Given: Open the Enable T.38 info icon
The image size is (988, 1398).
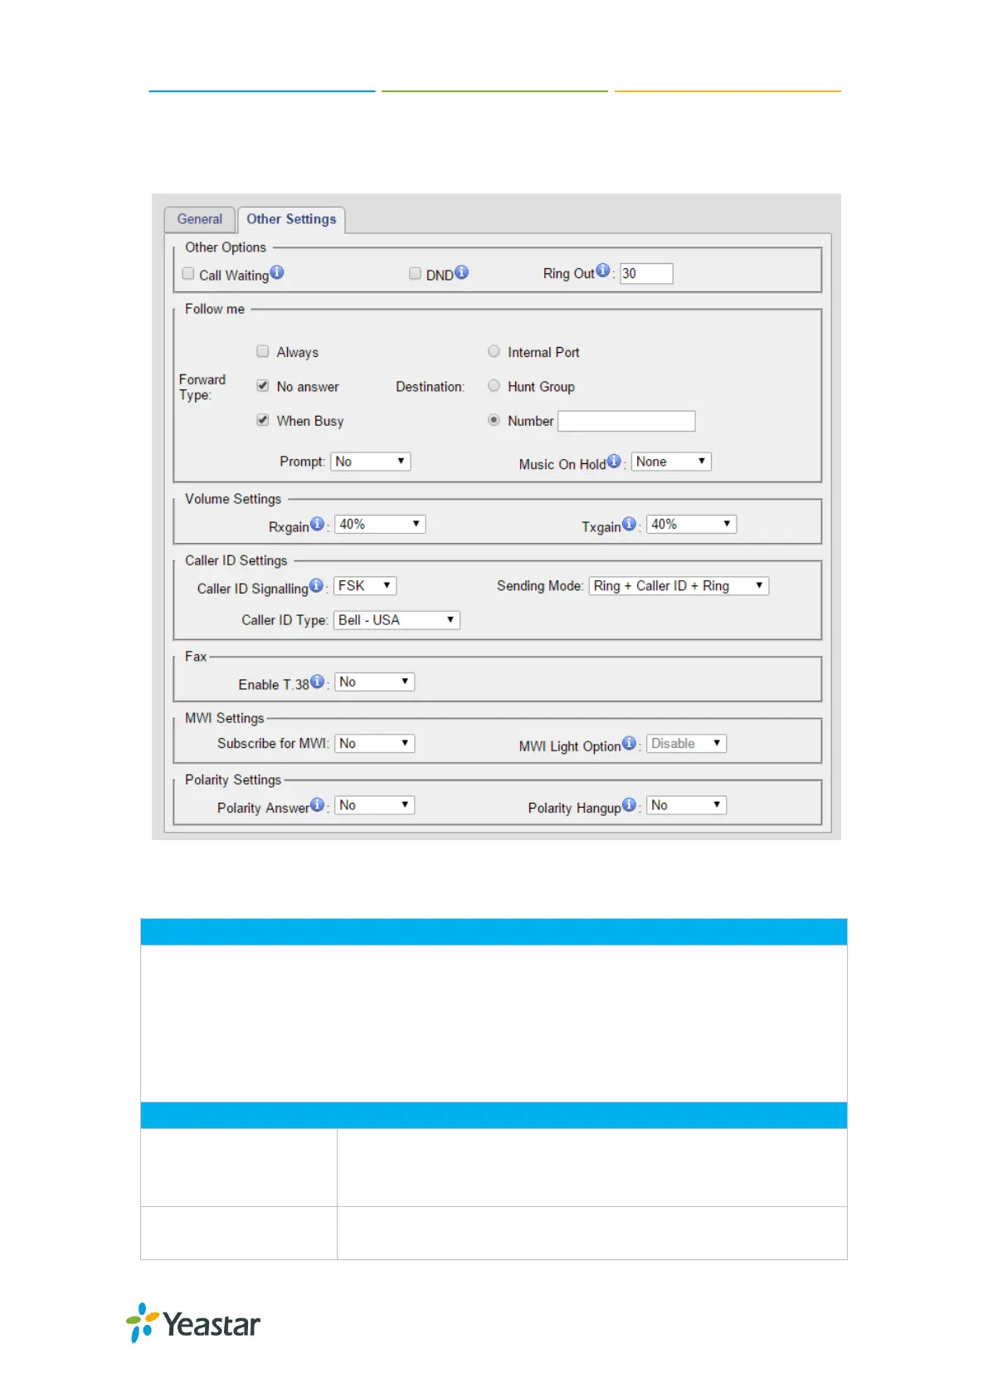Looking at the screenshot, I should pyautogui.click(x=317, y=682).
